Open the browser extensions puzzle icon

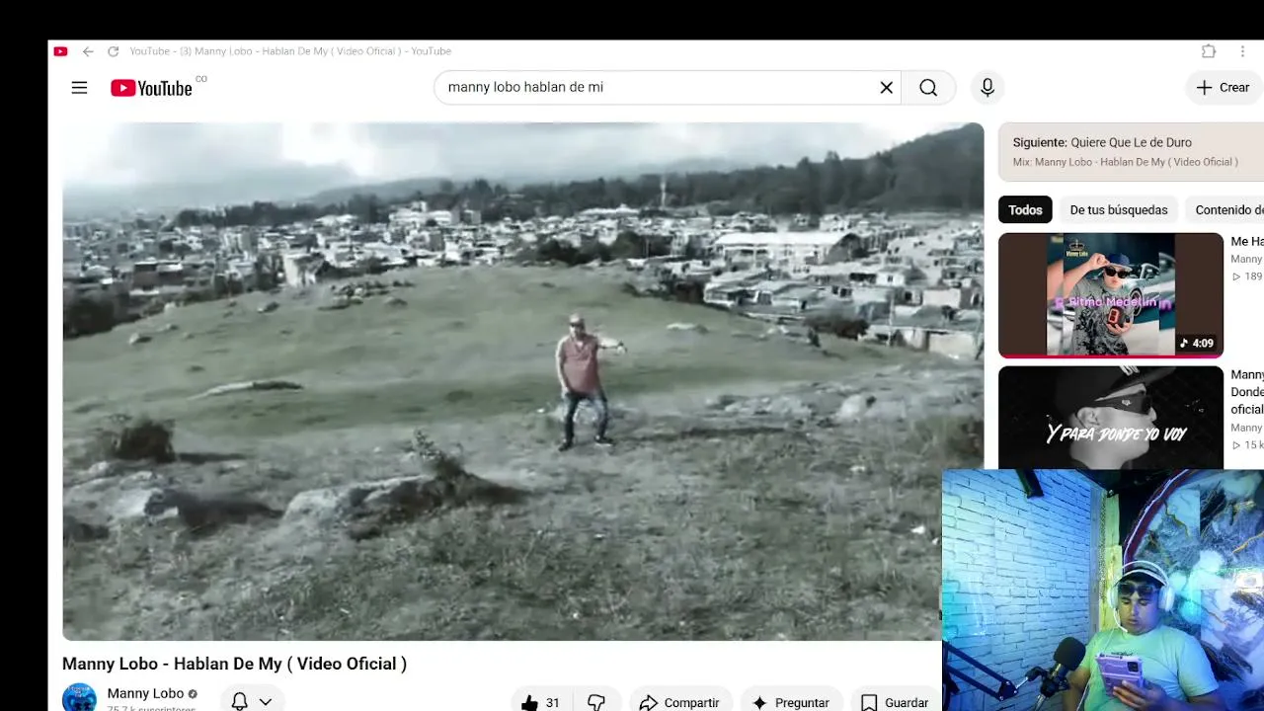1209,51
